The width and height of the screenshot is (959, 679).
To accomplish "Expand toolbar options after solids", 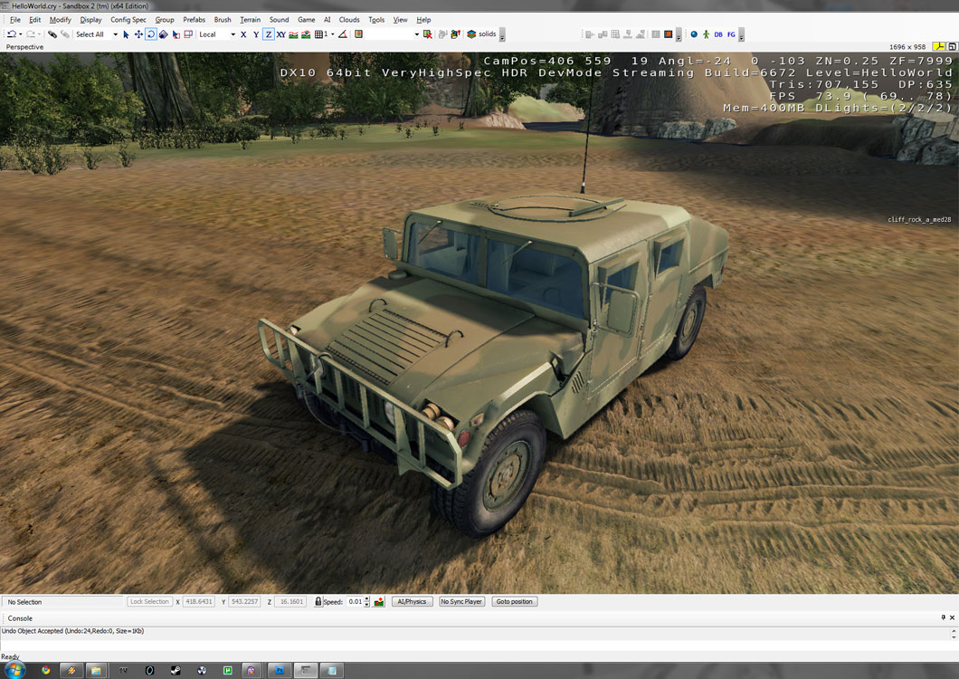I will 502,34.
